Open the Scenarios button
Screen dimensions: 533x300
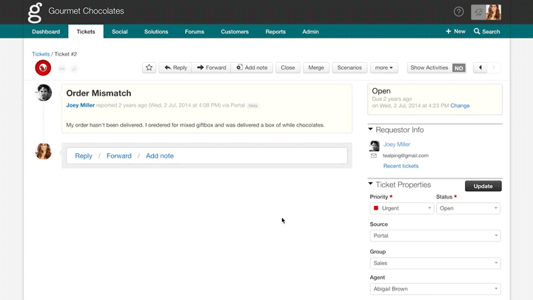pos(349,67)
